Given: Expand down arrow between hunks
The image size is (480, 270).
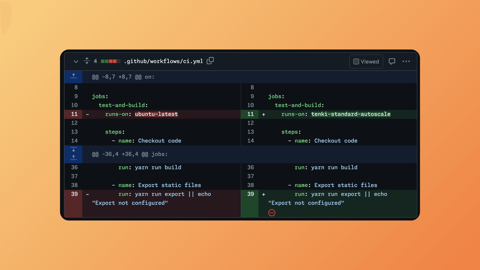Looking at the screenshot, I should pyautogui.click(x=73, y=150).
